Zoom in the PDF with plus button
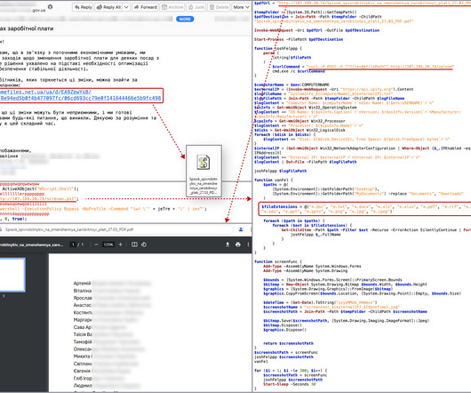Viewport: 471px width, 393px height. click(x=121, y=245)
